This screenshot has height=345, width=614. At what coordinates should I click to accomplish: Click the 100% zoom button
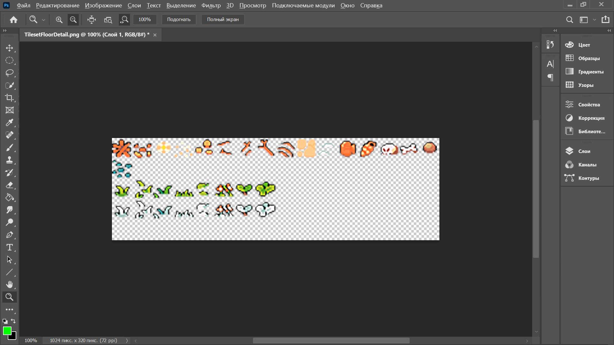145,19
